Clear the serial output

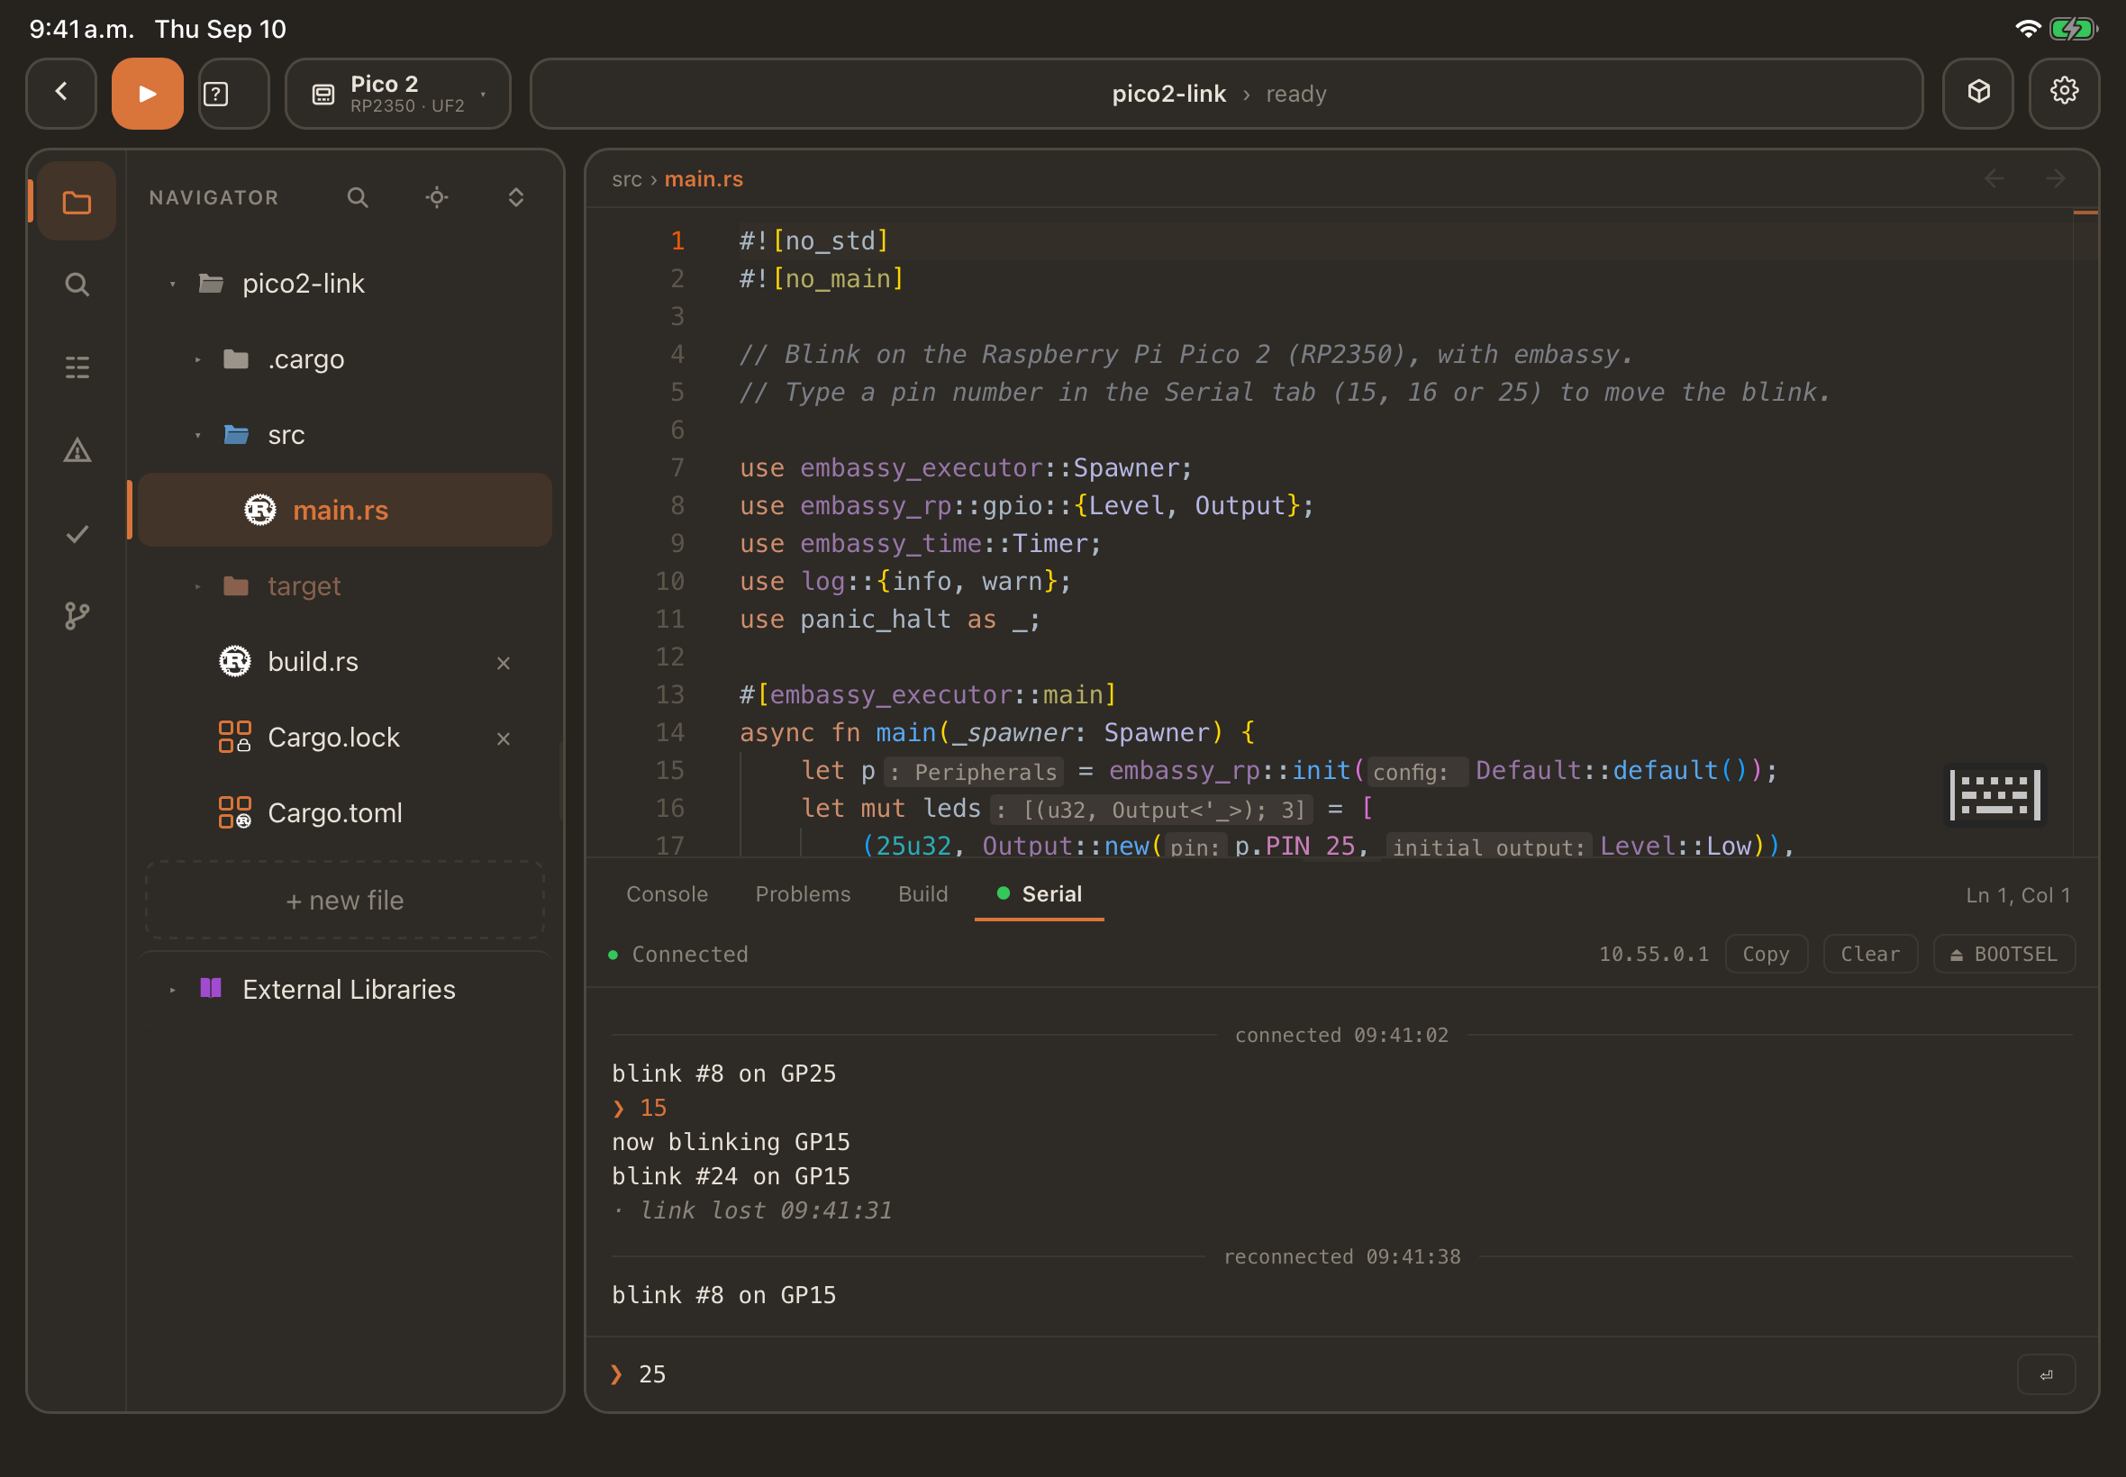(x=1869, y=954)
